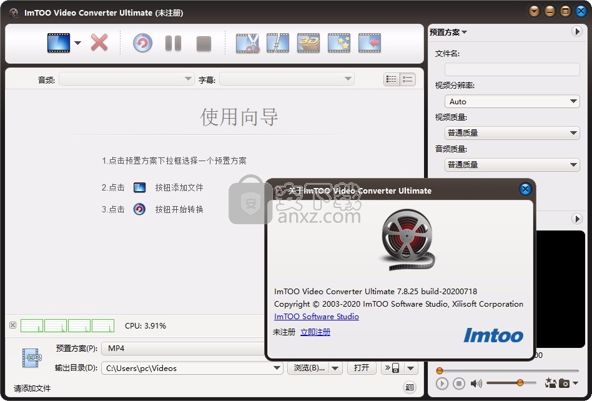This screenshot has height=401, width=592.
Task: Click the CPU: 3.91% text
Action: [146, 326]
